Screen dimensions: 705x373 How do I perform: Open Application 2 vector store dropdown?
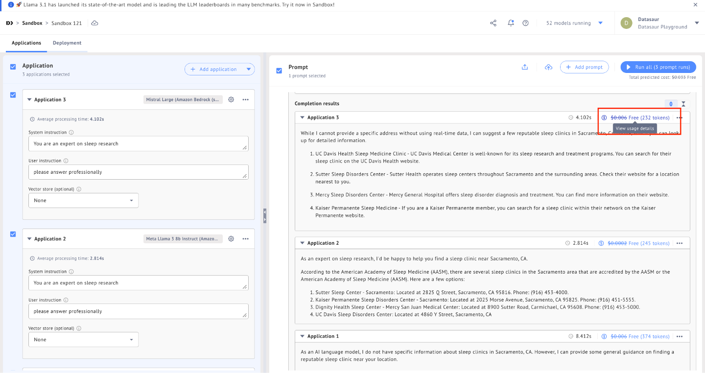click(x=83, y=339)
